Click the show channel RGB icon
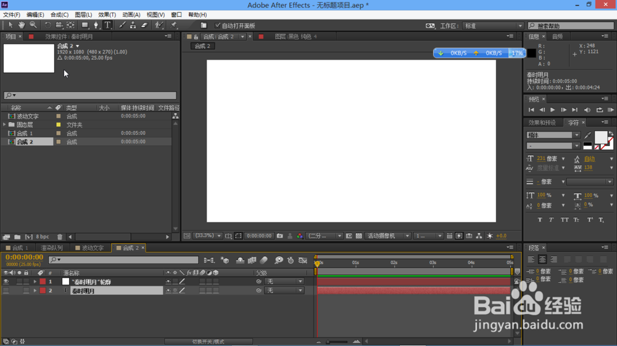This screenshot has width=617, height=346. point(300,236)
